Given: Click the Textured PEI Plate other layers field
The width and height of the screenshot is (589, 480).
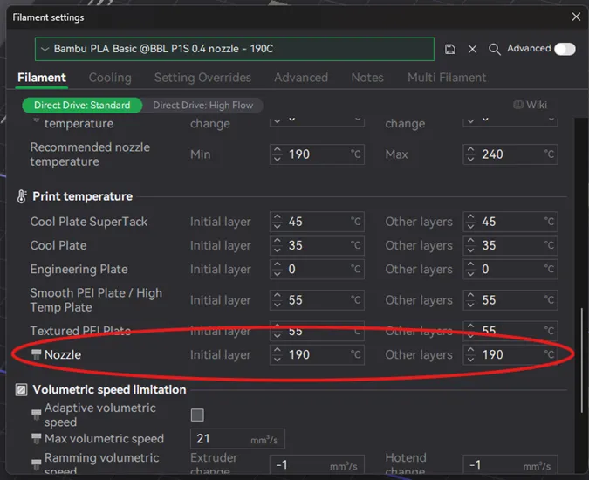Looking at the screenshot, I should 510,331.
